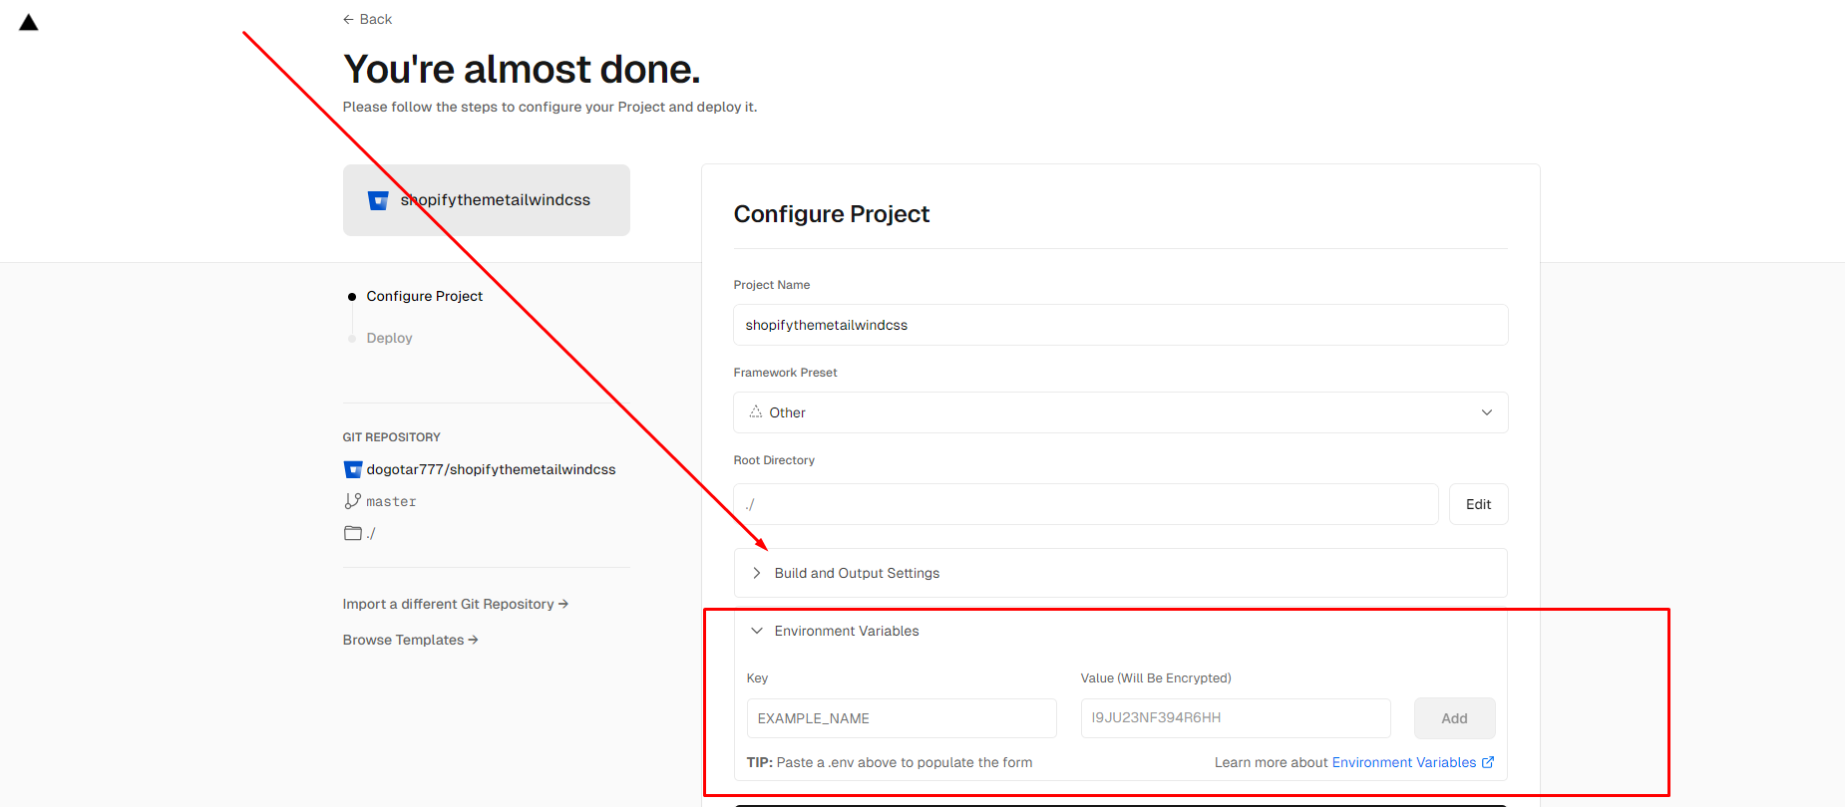
Task: Select the shopifythemetailwindcss repository card
Action: [487, 200]
